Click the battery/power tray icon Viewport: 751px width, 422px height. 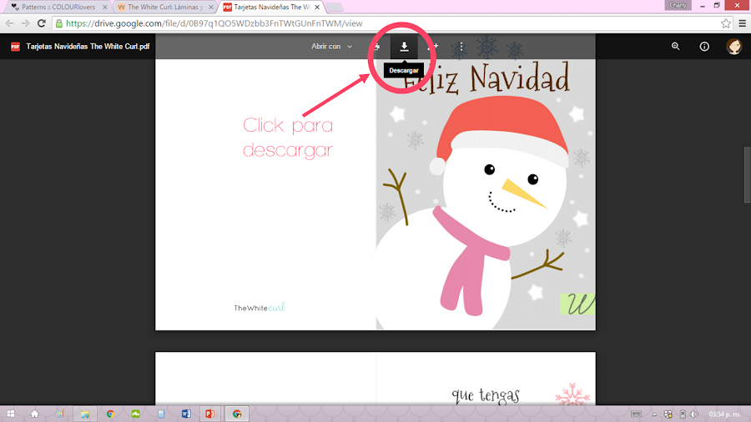(x=683, y=414)
